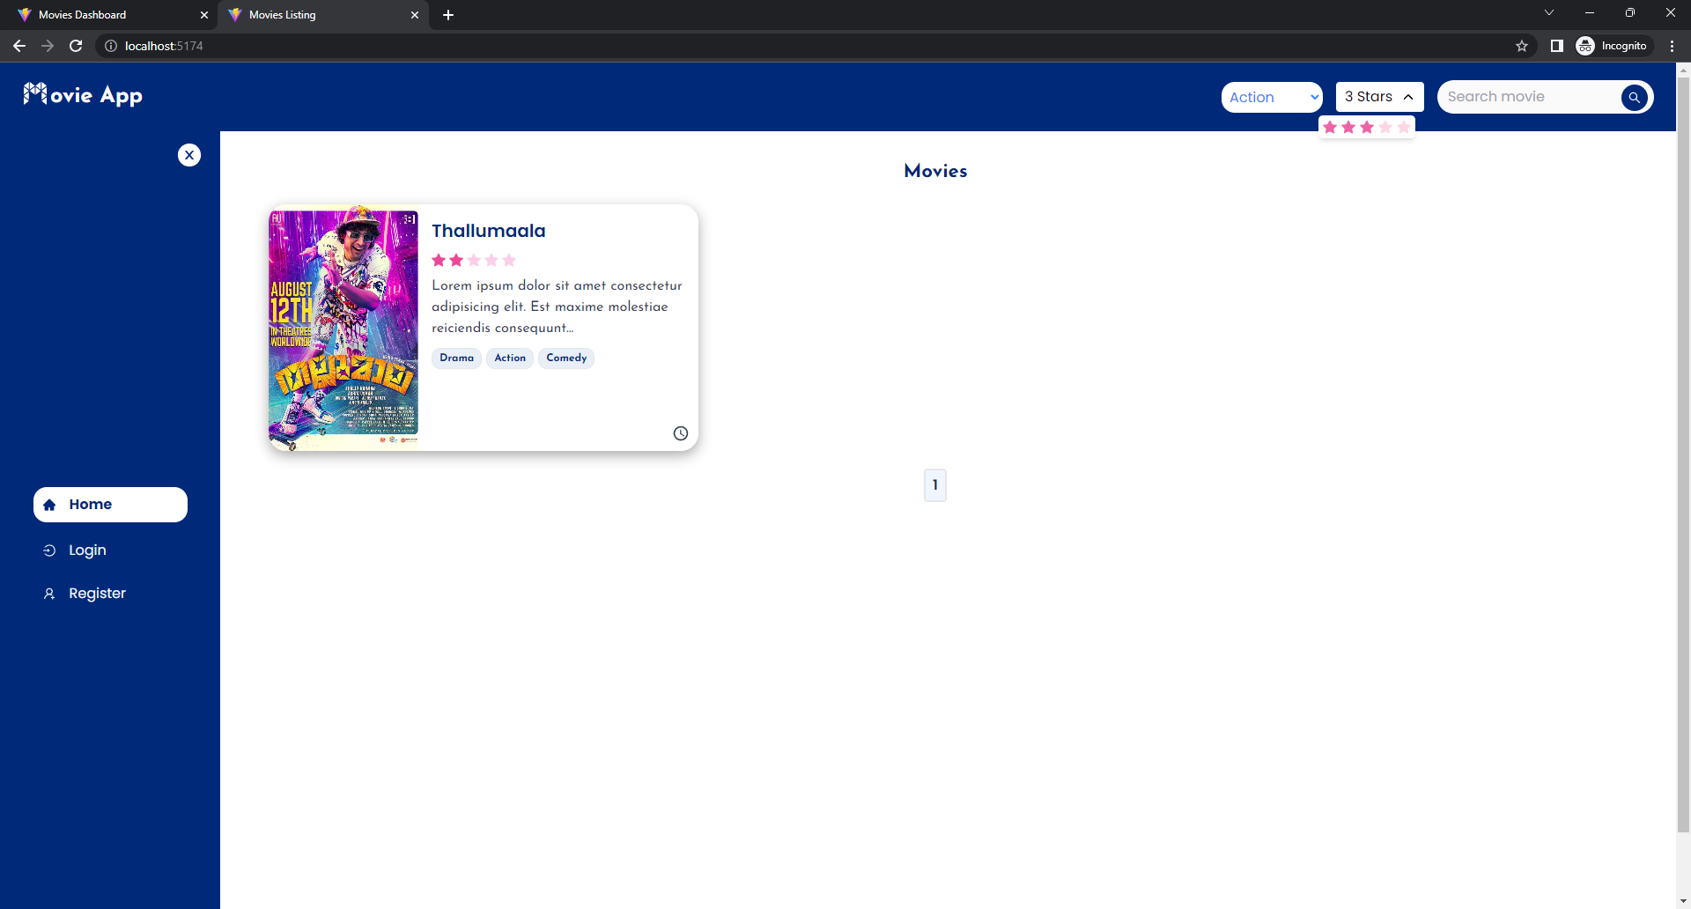Open incognito profile icon in browser
Screen dimensions: 1691x909
click(x=1586, y=45)
